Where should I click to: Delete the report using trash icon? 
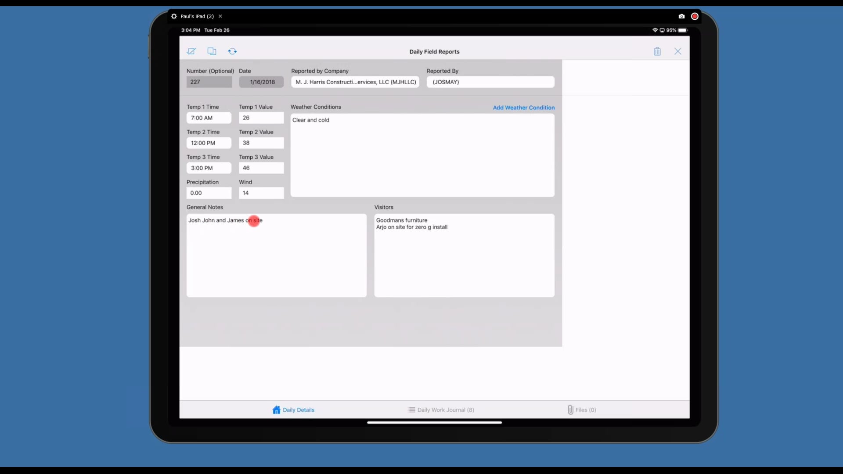click(657, 51)
